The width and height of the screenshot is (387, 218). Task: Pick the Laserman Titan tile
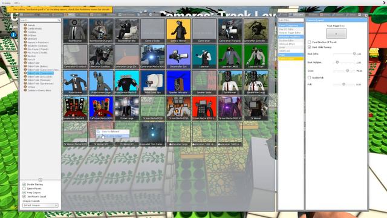(x=256, y=56)
